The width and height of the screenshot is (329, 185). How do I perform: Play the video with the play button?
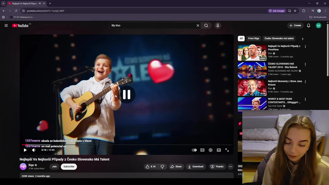pos(25,150)
